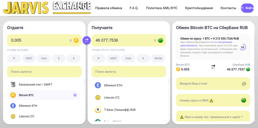
Task: Filter Получаете list by World
Action: [158, 58]
